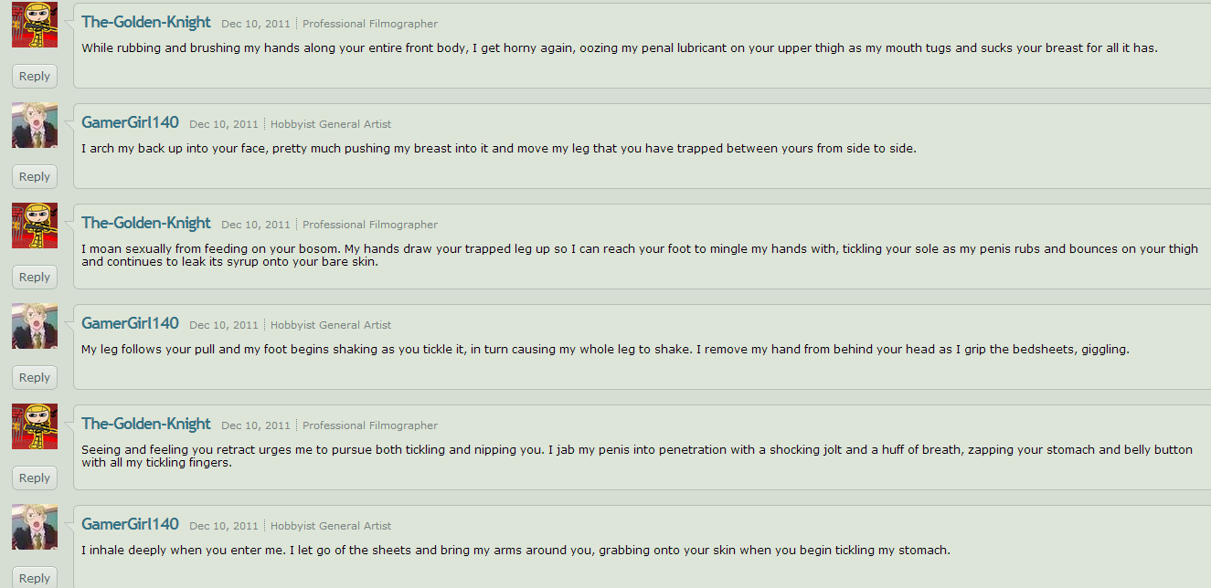
Task: Reply to second The-Golden-Knight comment
Action: coord(35,278)
